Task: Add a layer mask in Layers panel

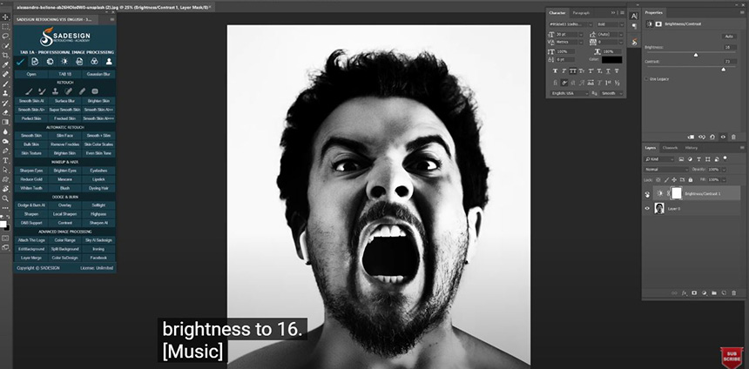Action: coord(694,293)
